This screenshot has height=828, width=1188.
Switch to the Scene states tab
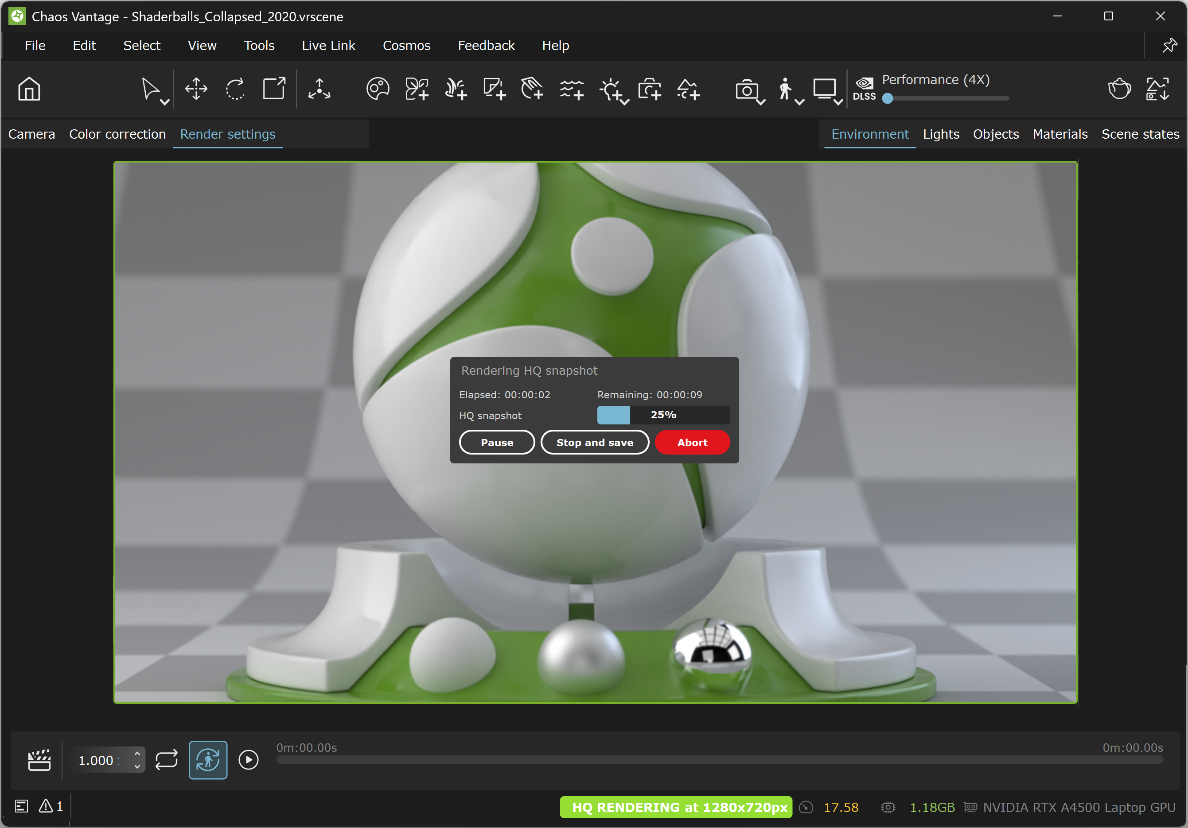tap(1141, 134)
